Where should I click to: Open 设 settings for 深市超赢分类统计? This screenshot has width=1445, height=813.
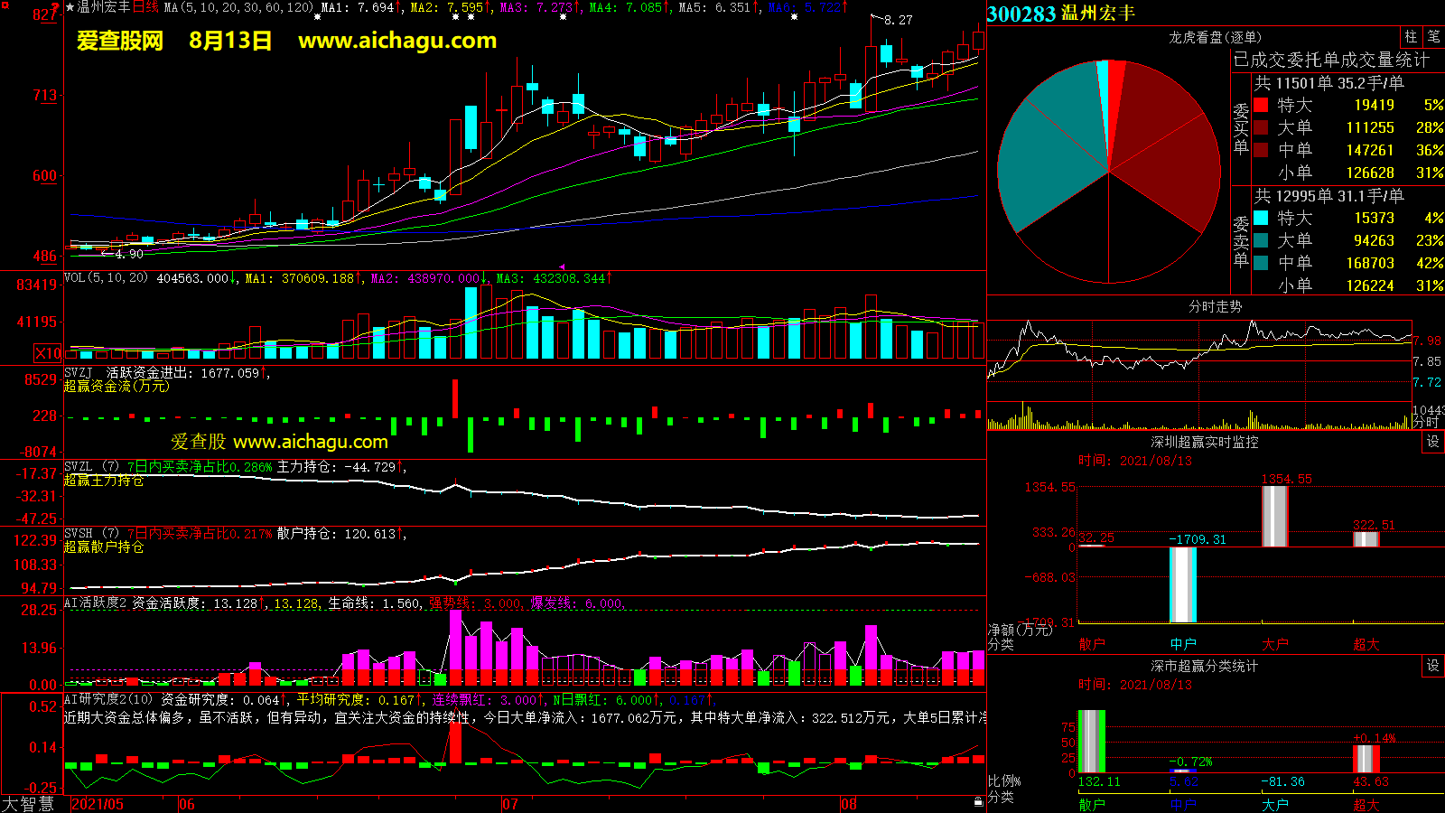point(1432,665)
